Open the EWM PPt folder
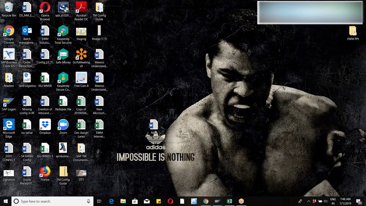Image resolution: width=366 pixels, height=206 pixels. pyautogui.click(x=353, y=33)
